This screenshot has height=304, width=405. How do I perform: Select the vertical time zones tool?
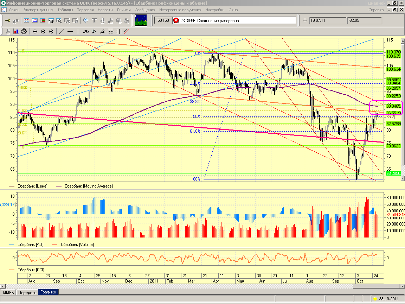coord(118,32)
